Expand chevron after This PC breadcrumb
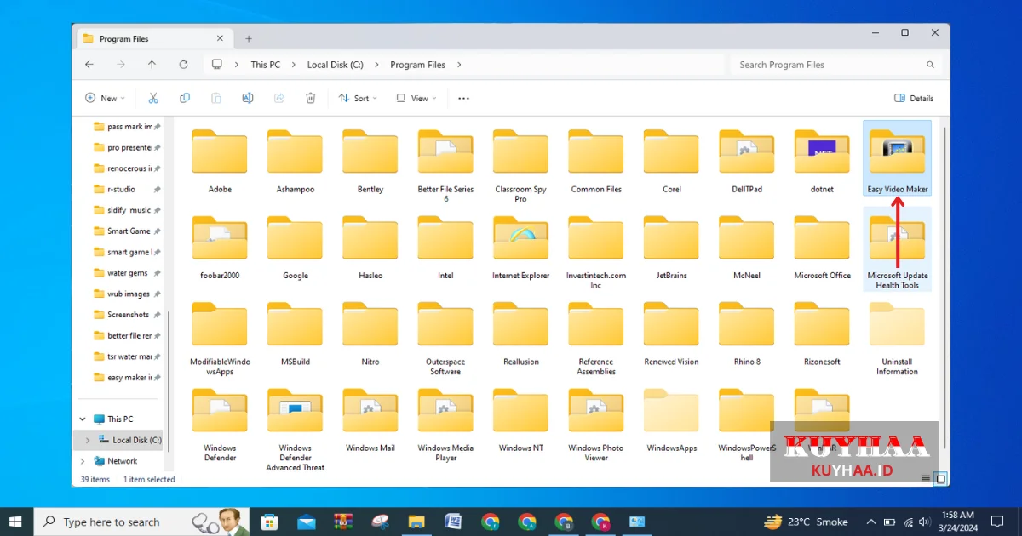 (x=294, y=65)
